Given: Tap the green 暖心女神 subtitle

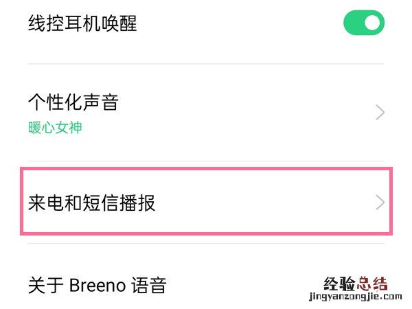Looking at the screenshot, I should click(55, 128).
